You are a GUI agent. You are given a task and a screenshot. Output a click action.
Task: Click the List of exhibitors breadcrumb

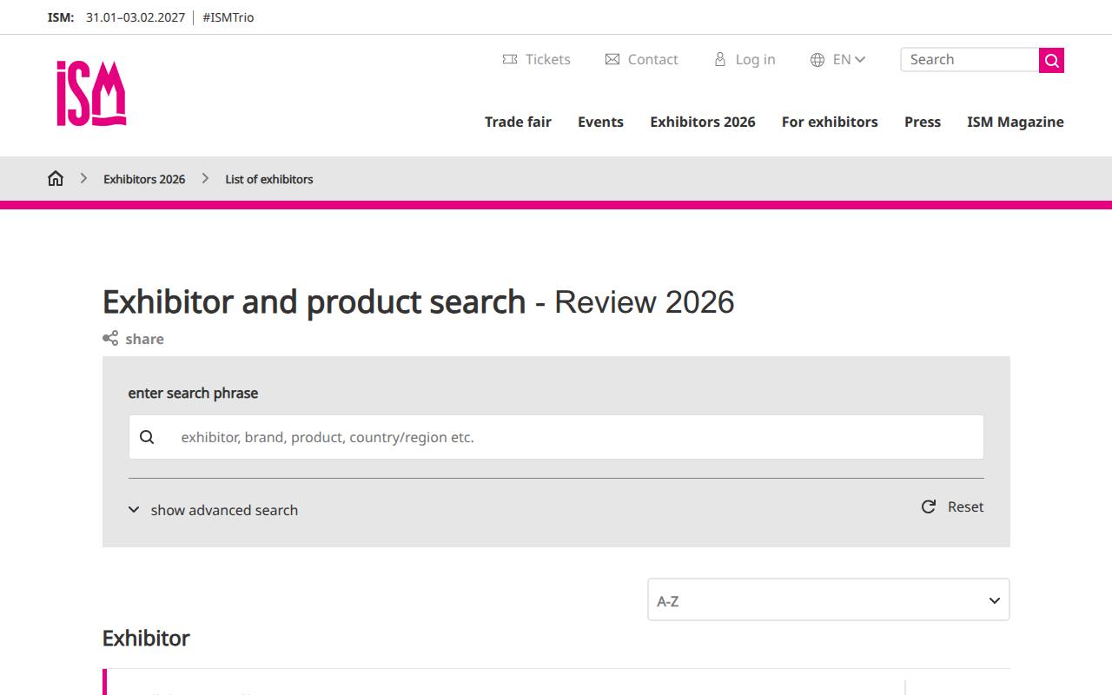pyautogui.click(x=269, y=179)
